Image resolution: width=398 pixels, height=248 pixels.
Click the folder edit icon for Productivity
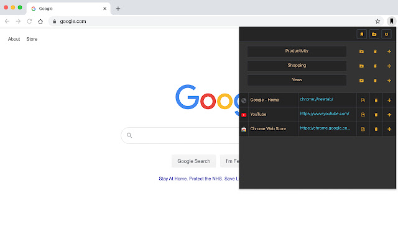click(x=361, y=51)
